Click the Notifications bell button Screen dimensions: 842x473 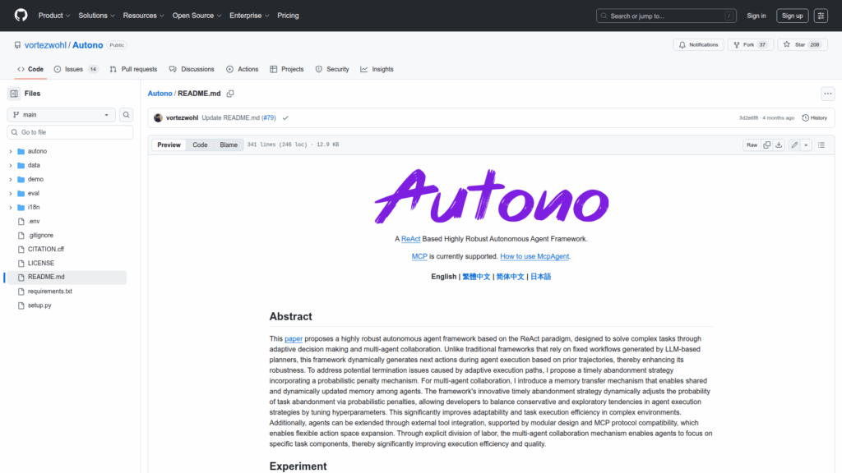coord(699,44)
